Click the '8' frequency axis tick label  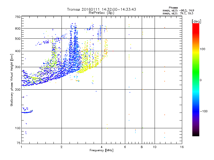142,147
